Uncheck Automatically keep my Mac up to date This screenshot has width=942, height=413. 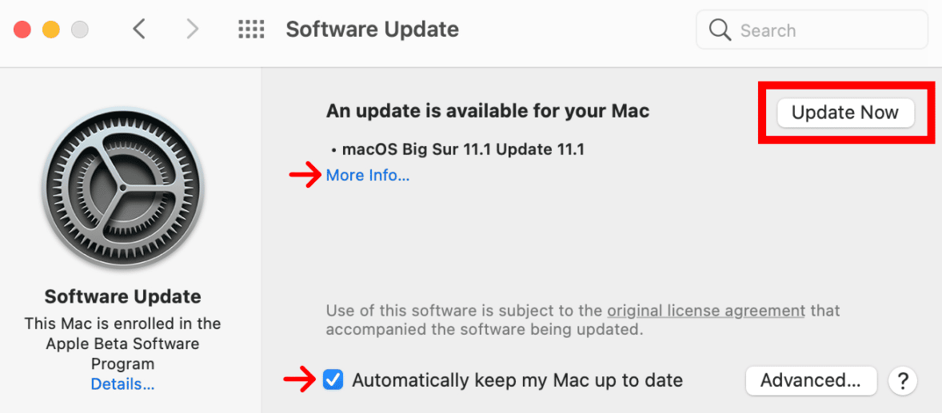(x=333, y=379)
